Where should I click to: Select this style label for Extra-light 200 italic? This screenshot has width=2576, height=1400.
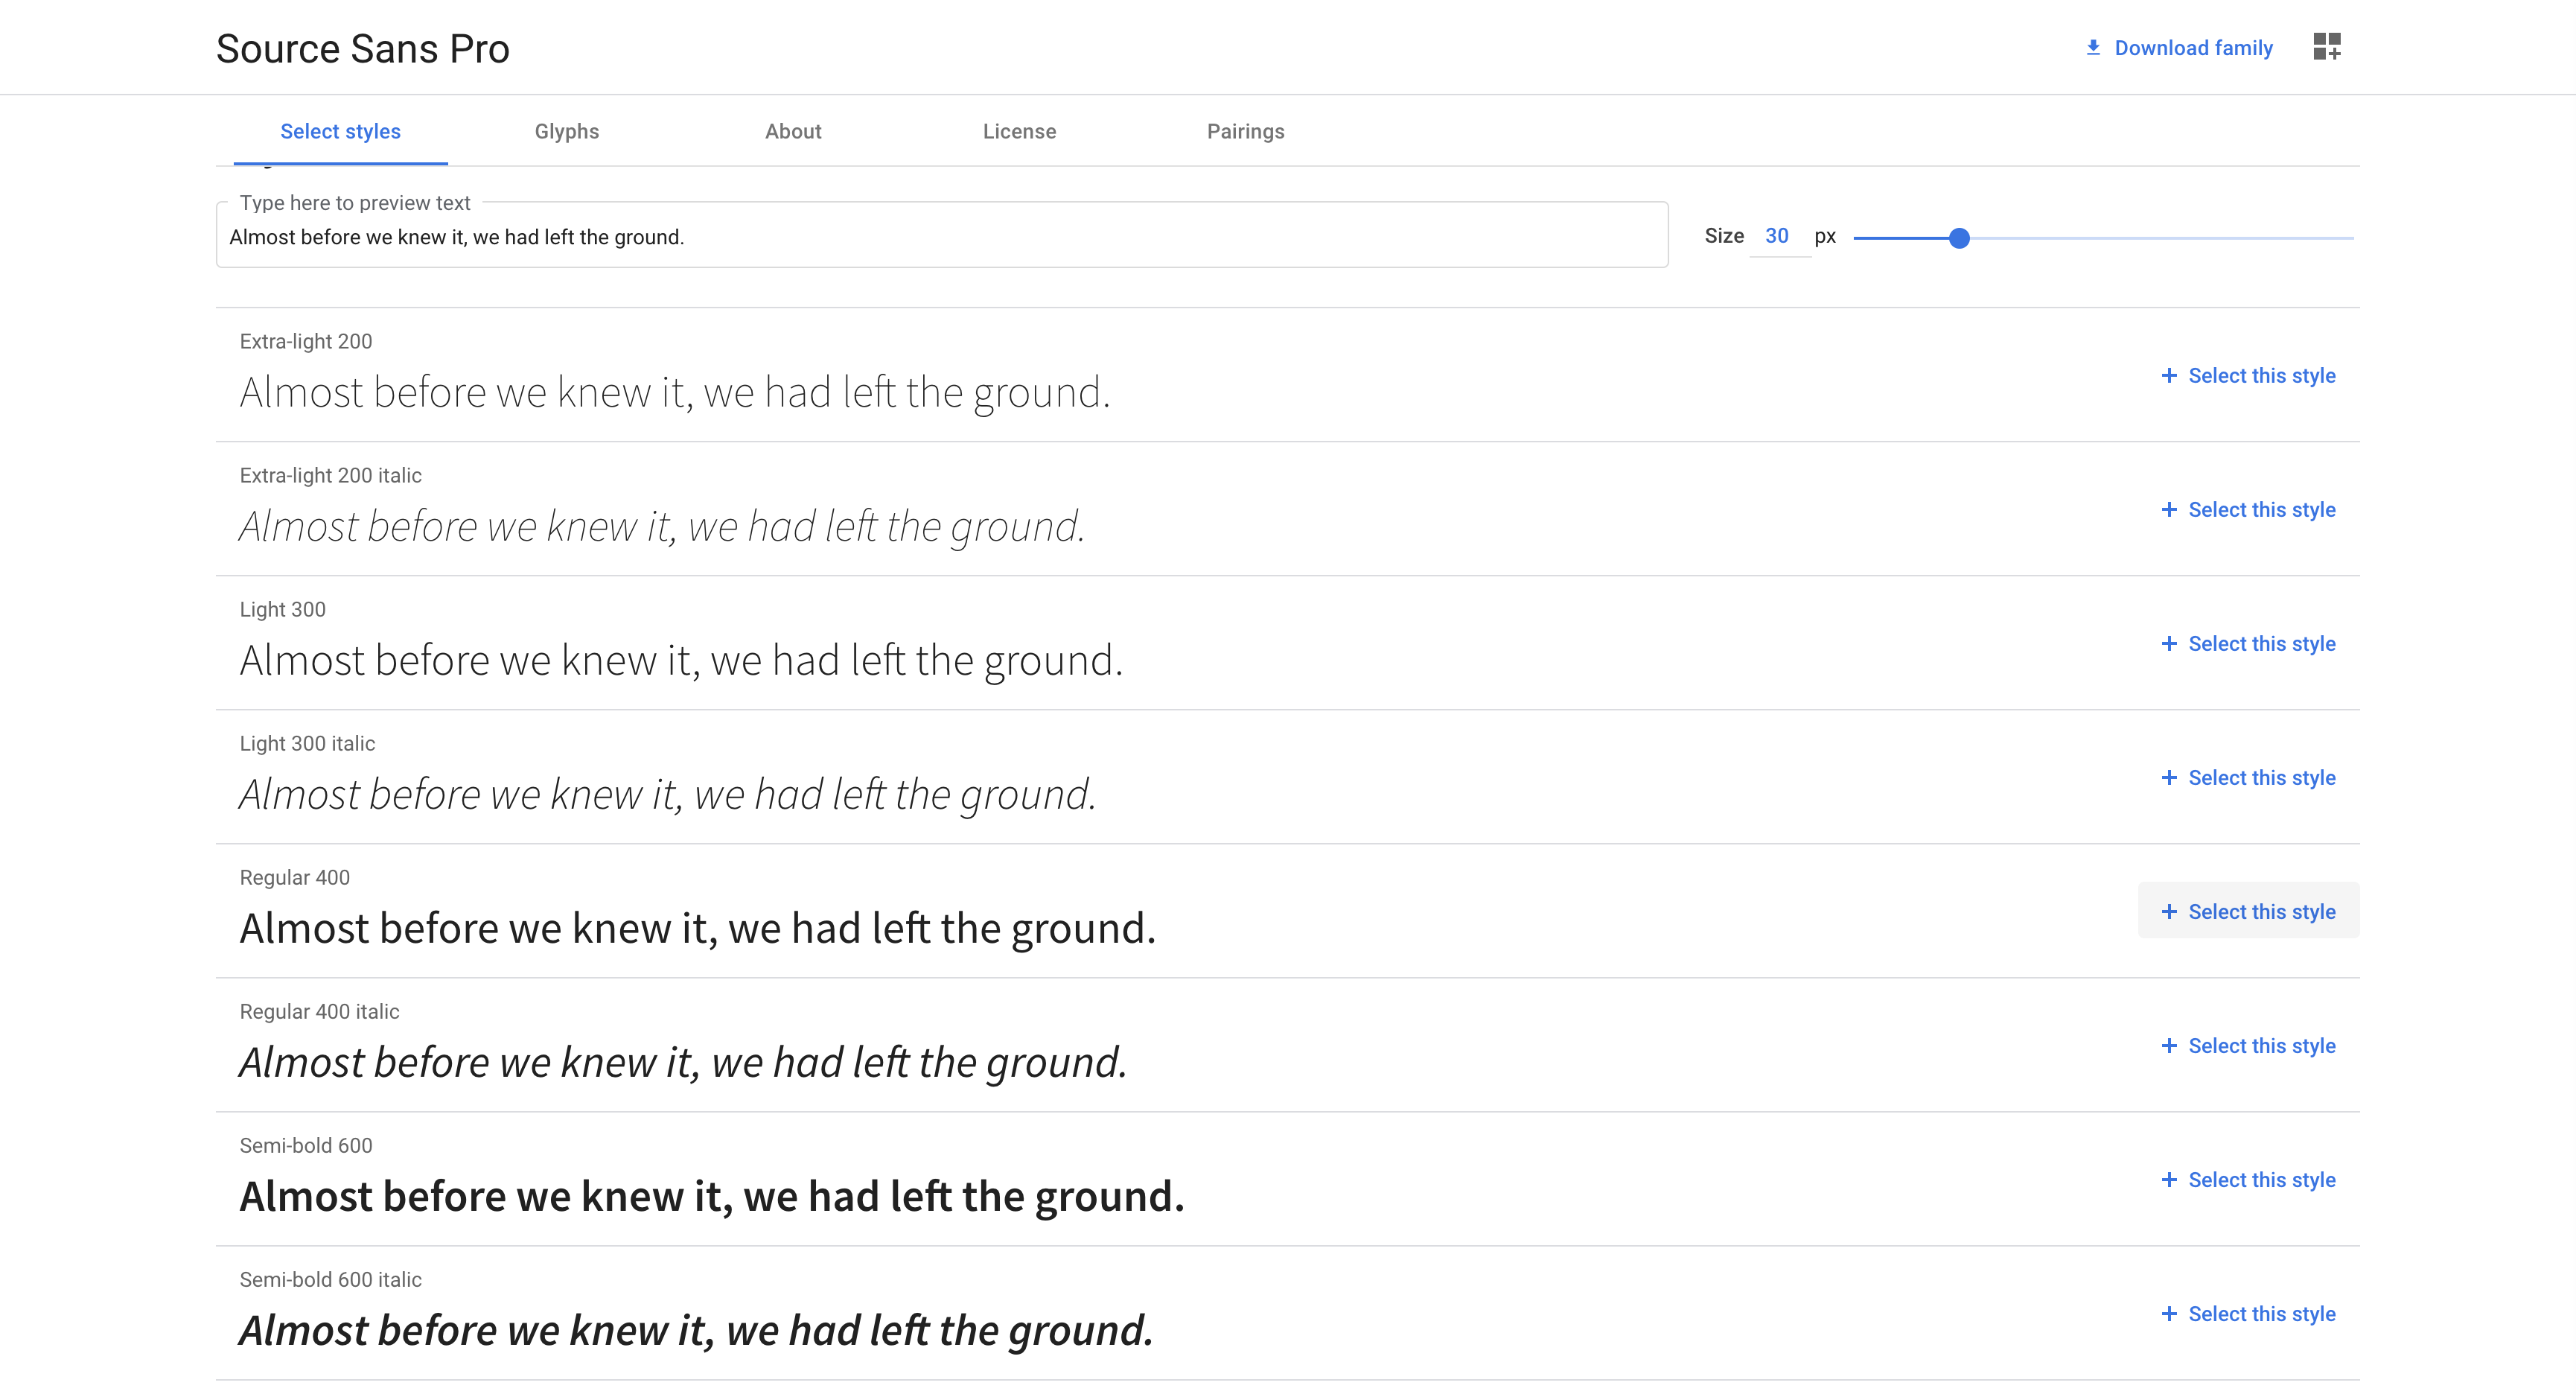coord(2262,510)
